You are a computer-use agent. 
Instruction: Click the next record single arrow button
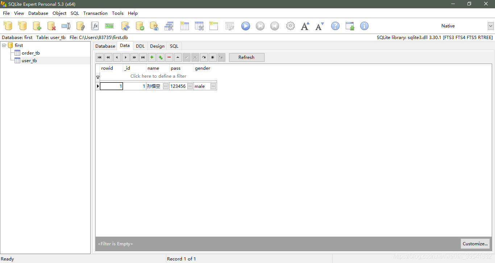(x=126, y=57)
